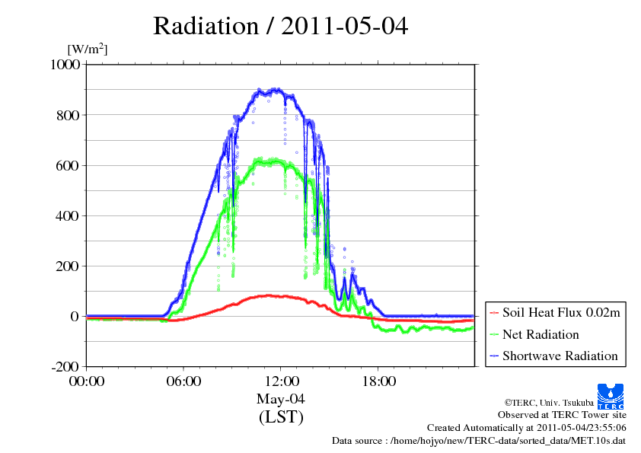This screenshot has width=641, height=453.
Task: Select the Net Radiation legend label
Action: coord(541,334)
